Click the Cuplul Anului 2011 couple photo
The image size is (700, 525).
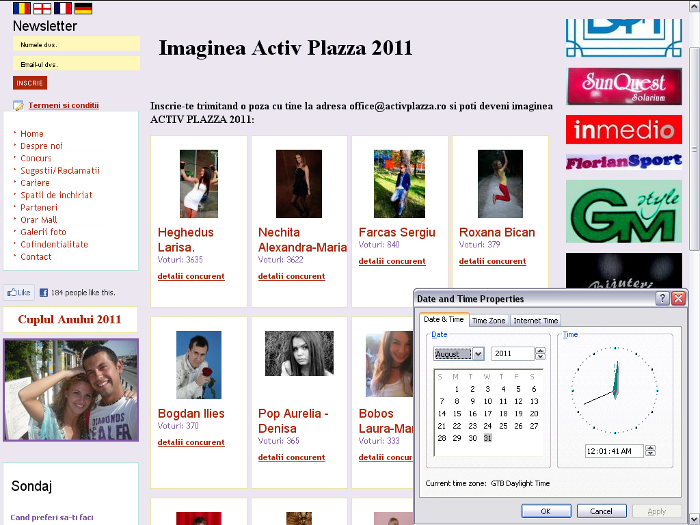tap(70, 390)
